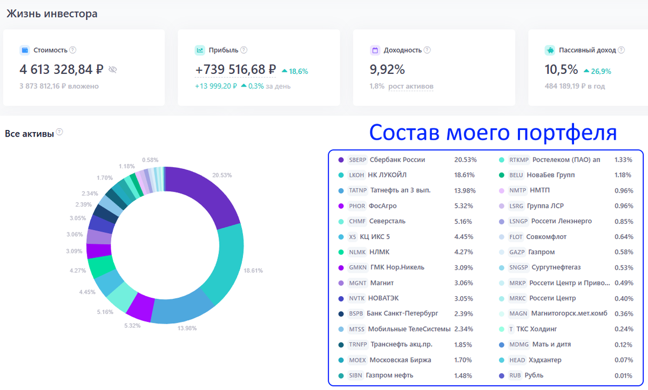Click the BSPB ticker badge
648x390 pixels.
[x=356, y=313]
